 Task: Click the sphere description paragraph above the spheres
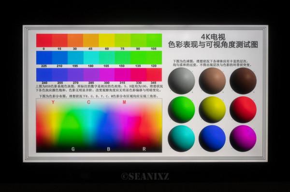coord(212,63)
